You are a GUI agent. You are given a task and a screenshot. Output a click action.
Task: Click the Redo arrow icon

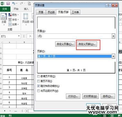click(22, 4)
